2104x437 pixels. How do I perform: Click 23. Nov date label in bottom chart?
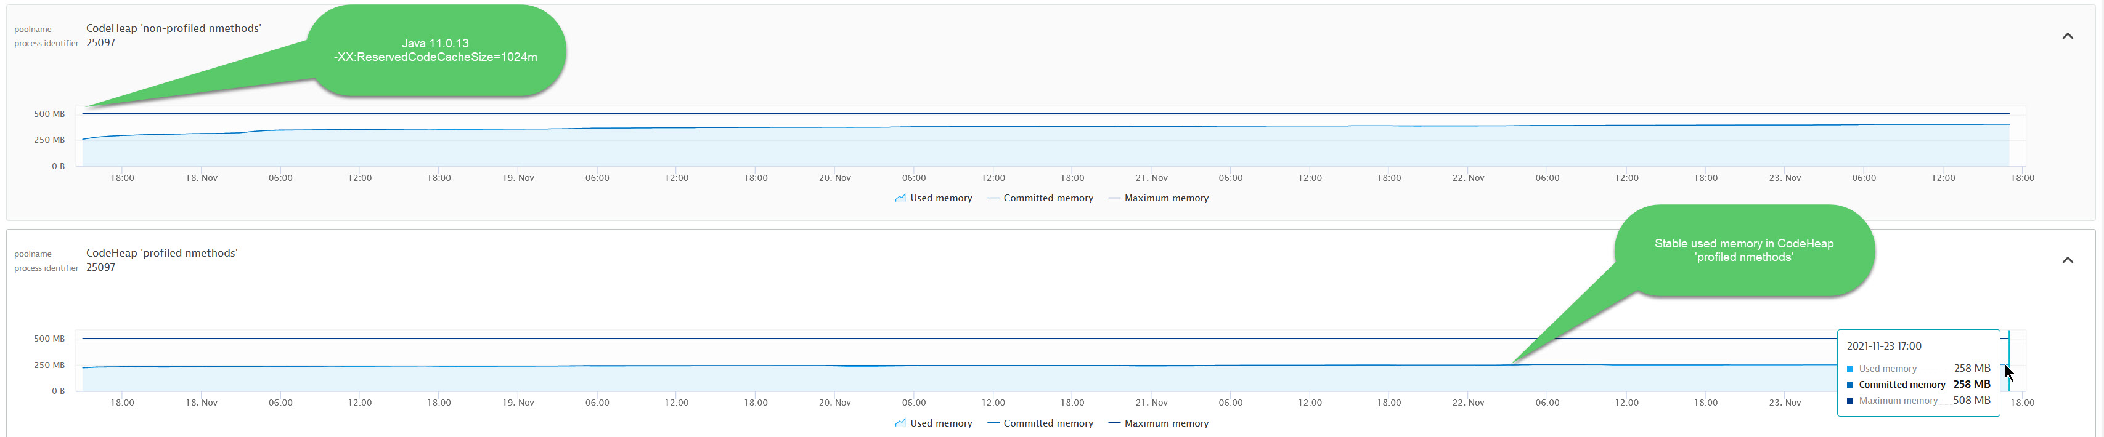pyautogui.click(x=1785, y=403)
